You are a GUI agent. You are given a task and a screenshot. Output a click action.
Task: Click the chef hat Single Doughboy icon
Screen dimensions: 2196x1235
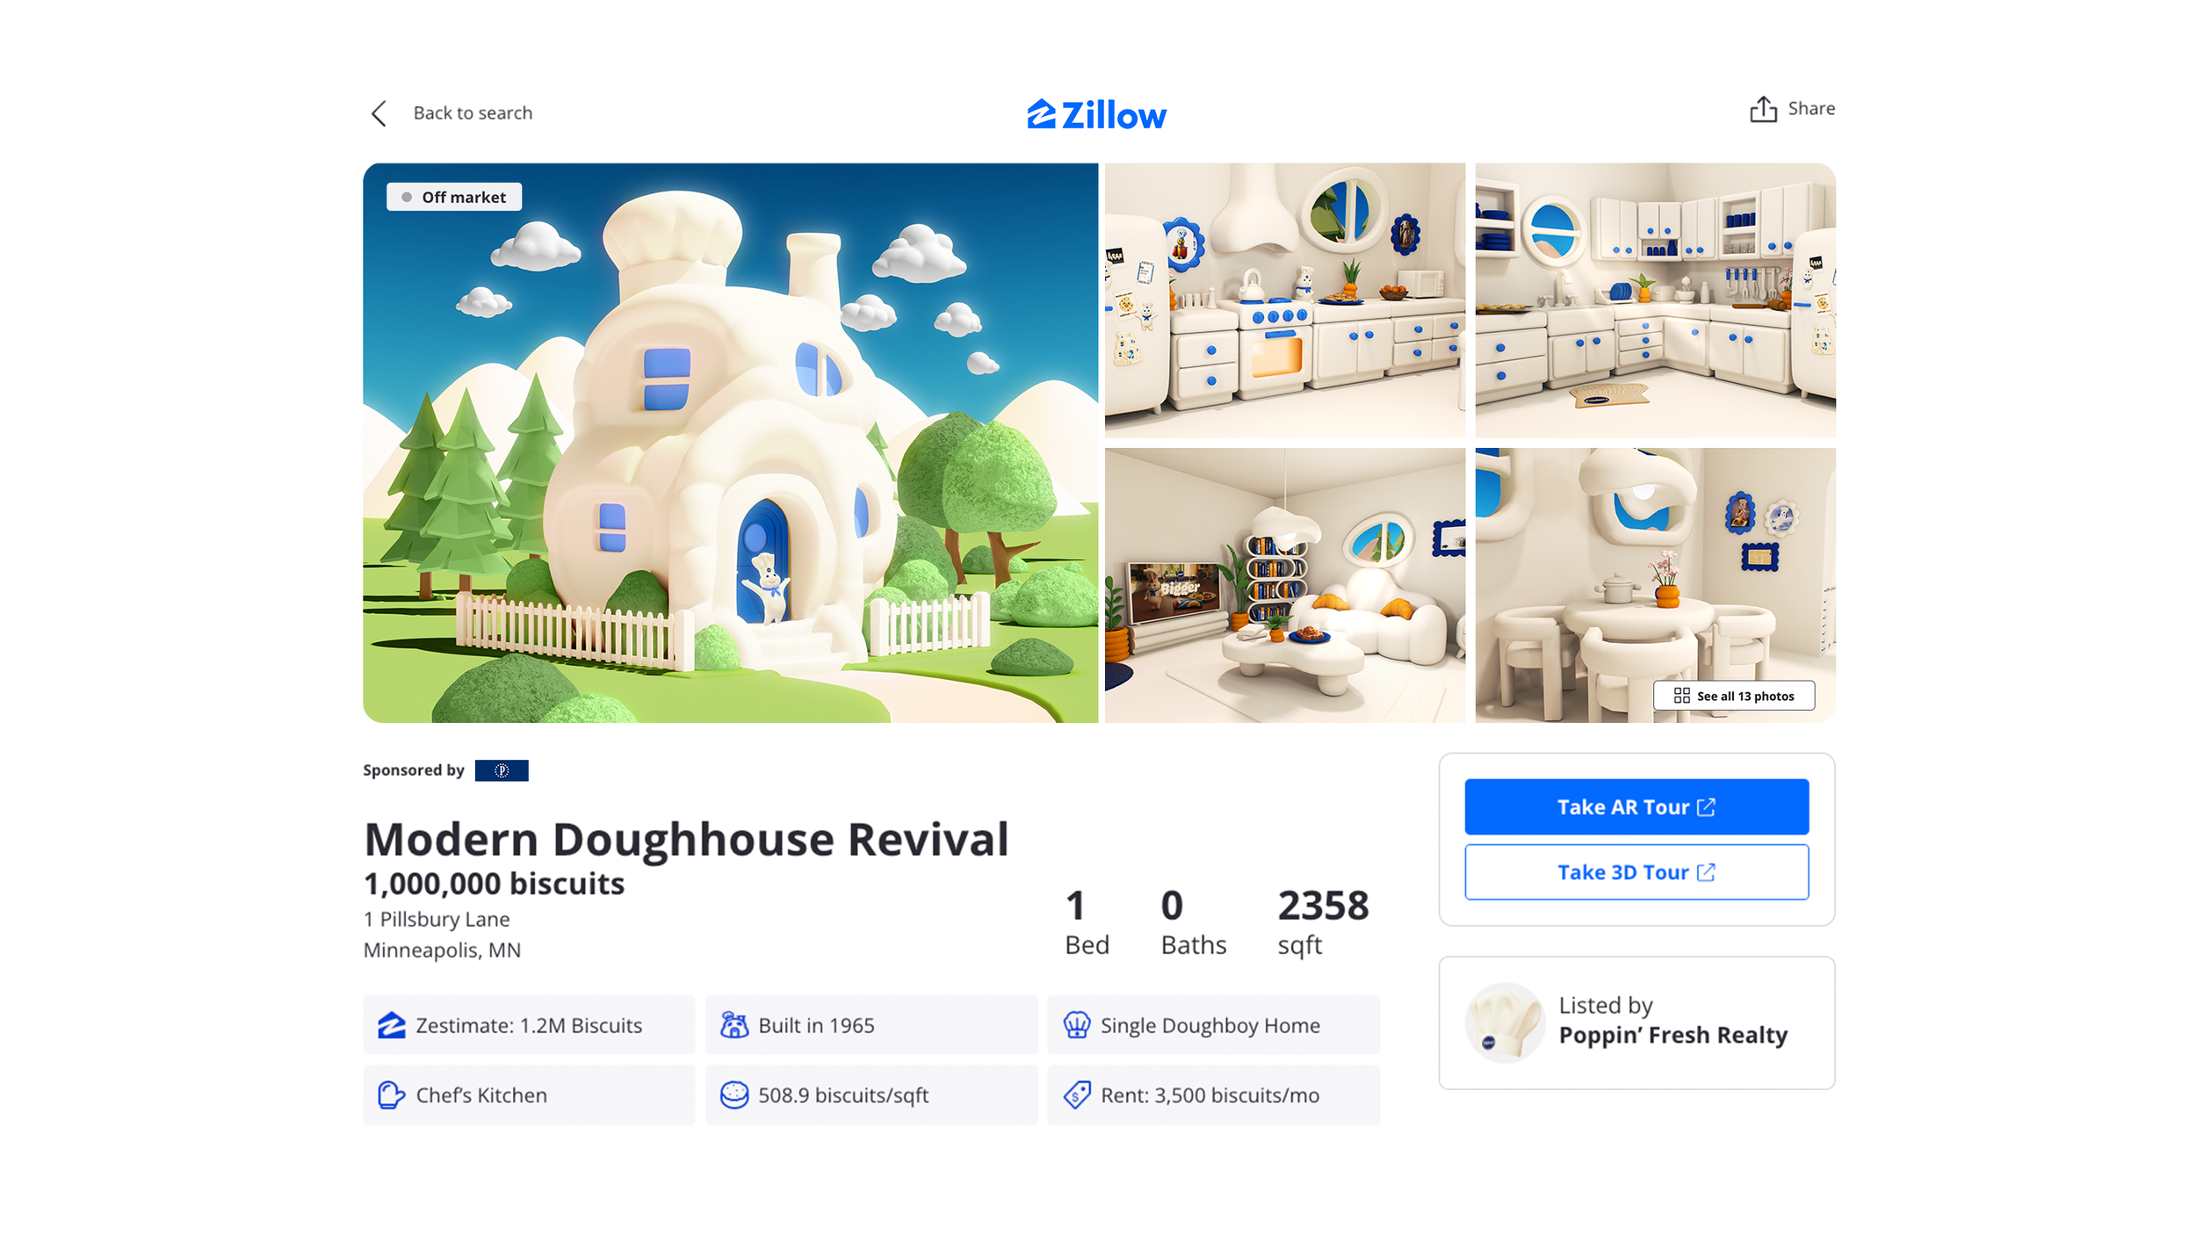tap(1077, 1025)
